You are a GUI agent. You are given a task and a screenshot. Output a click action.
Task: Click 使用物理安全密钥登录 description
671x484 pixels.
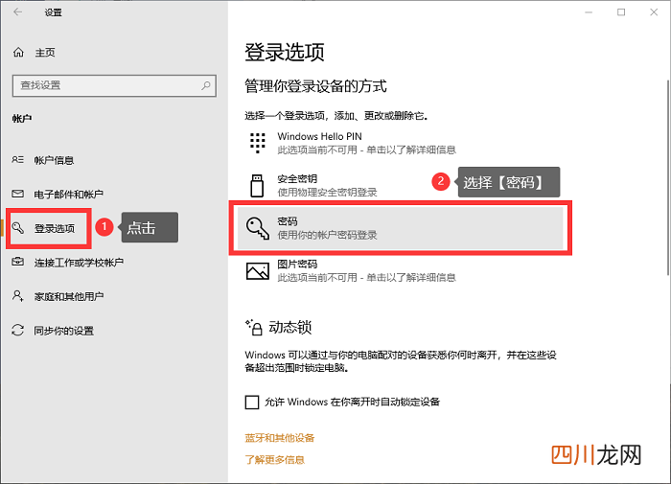point(328,193)
